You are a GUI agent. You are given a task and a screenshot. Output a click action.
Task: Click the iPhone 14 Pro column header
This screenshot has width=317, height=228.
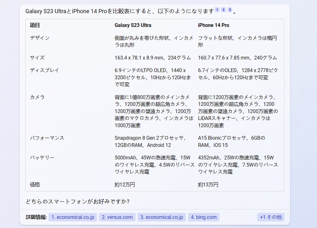(x=214, y=25)
